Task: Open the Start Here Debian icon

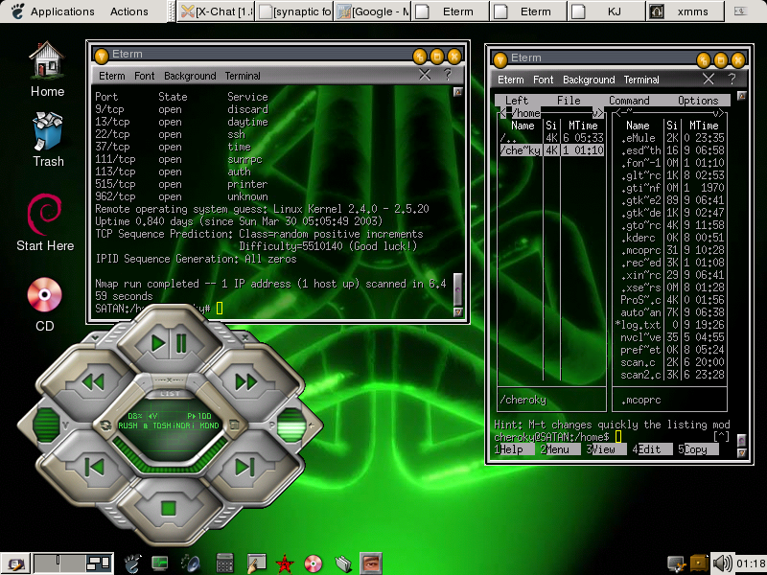Action: click(x=45, y=222)
